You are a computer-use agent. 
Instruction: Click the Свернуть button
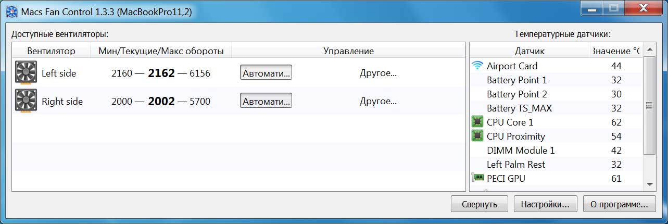[x=480, y=204]
